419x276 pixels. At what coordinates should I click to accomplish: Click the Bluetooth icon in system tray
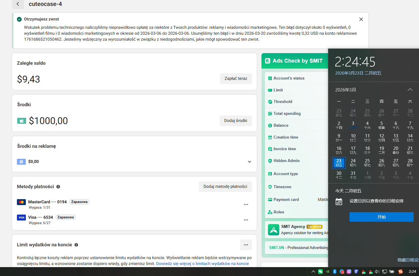335,272
